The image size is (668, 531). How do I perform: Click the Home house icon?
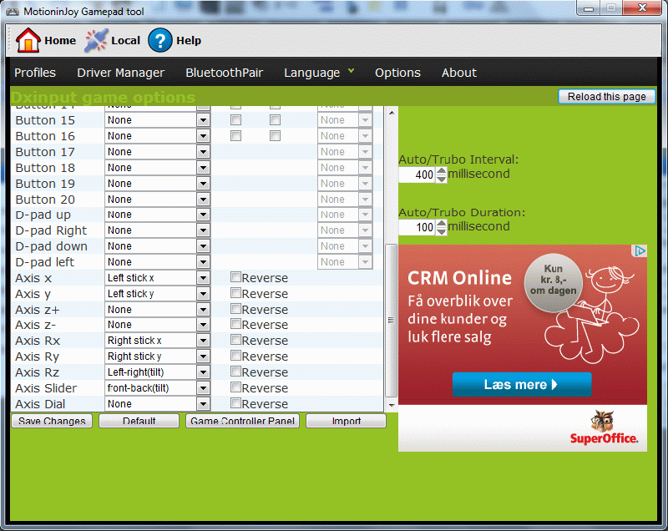[28, 40]
